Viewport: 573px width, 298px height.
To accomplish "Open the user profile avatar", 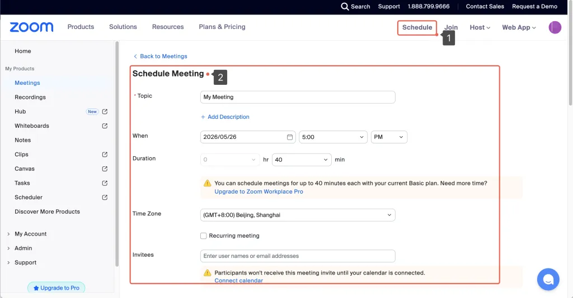I will pos(555,27).
